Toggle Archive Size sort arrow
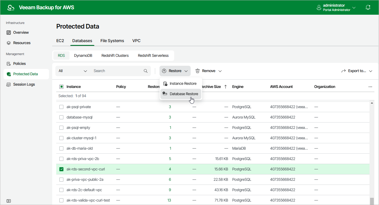This screenshot has width=379, height=205. coord(226,87)
